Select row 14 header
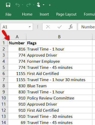Screen dimensions: 95x125 4,122
